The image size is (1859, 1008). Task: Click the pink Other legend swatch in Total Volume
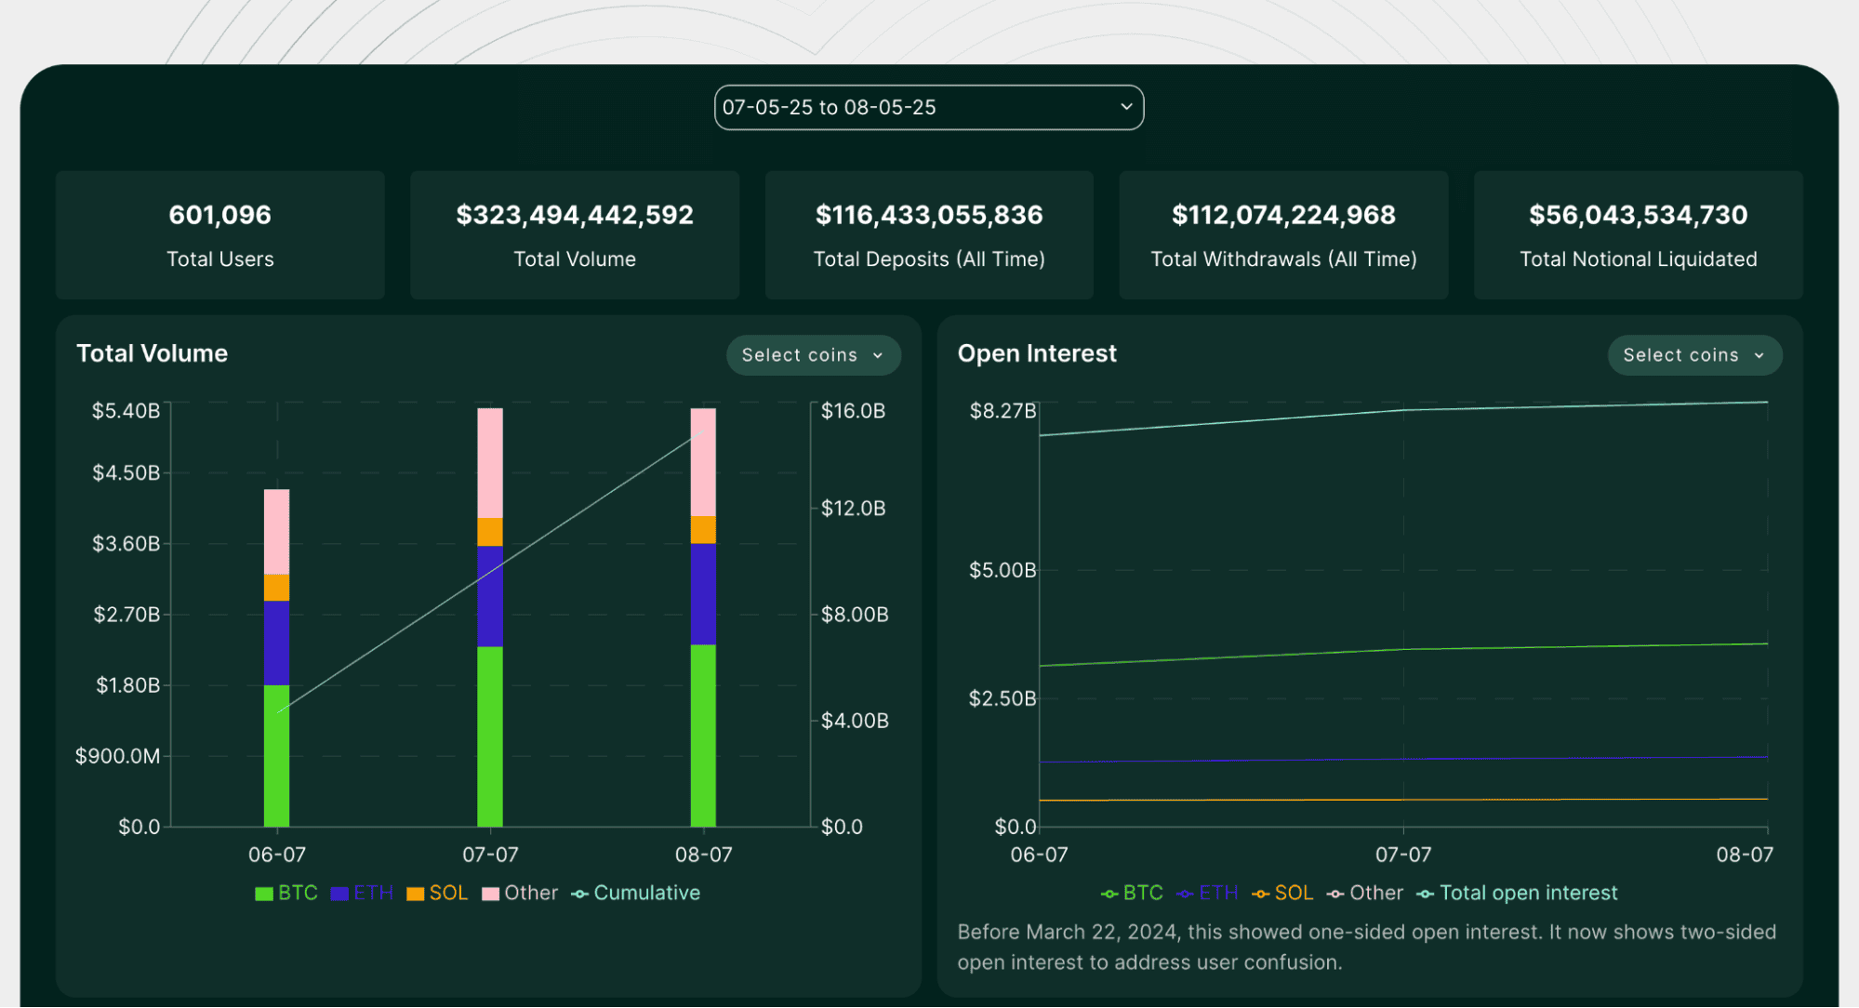(x=491, y=894)
